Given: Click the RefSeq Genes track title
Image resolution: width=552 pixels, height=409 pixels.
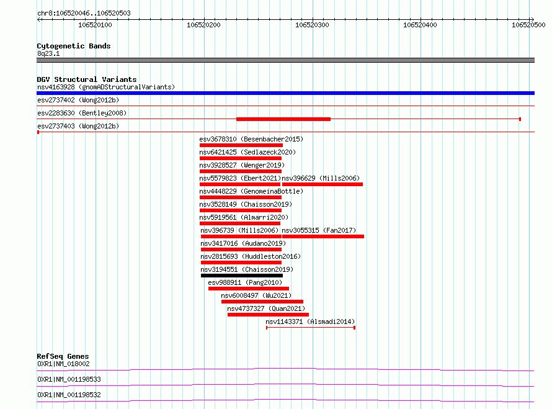Looking at the screenshot, I should click(x=63, y=356).
